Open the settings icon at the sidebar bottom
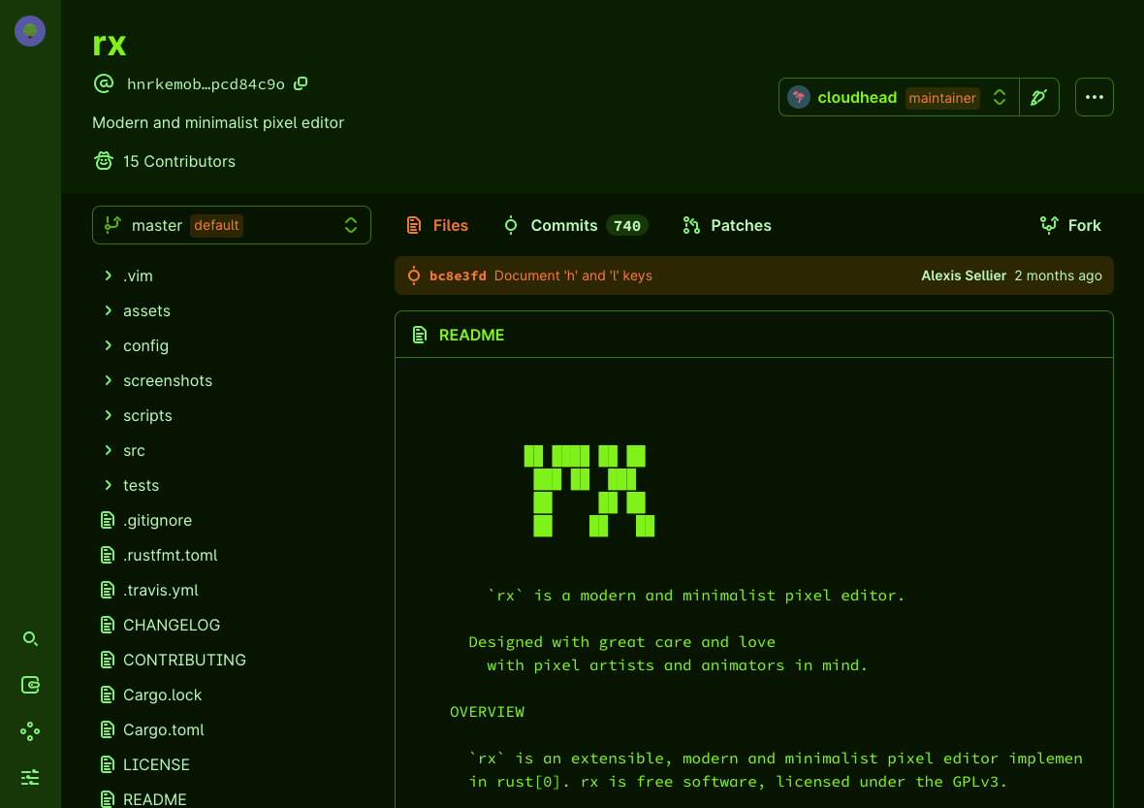1144x808 pixels. click(x=29, y=777)
